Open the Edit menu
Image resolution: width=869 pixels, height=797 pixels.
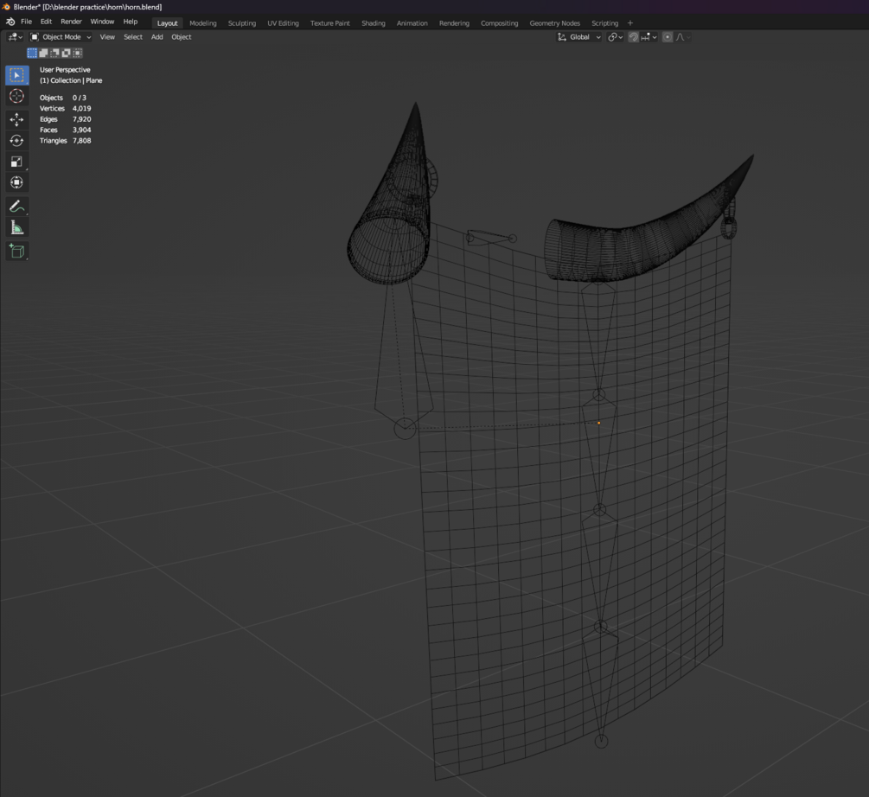click(46, 22)
